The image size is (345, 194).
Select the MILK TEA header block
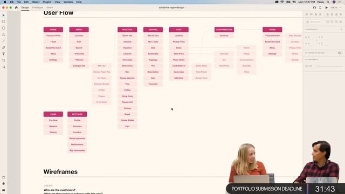(127, 30)
